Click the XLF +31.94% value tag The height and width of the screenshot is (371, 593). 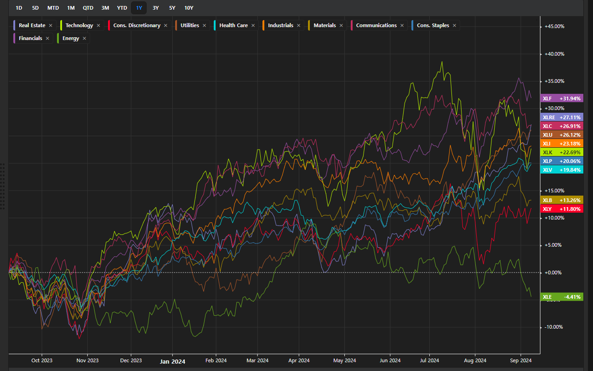[x=562, y=99]
